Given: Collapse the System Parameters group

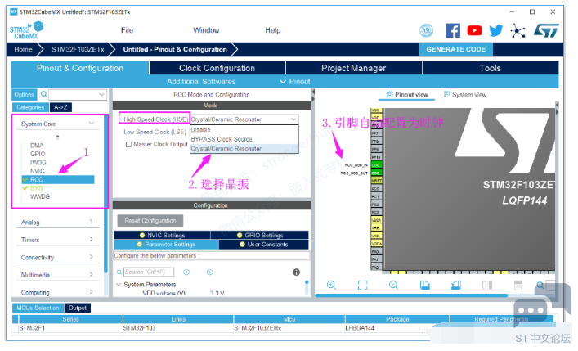Looking at the screenshot, I should click(x=119, y=284).
